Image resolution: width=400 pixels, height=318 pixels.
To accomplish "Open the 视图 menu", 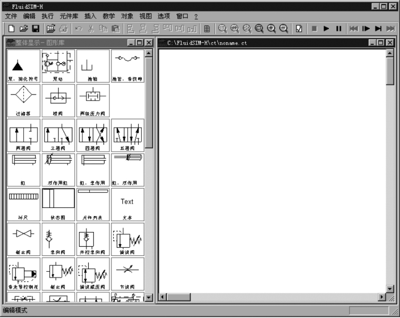I will coord(146,17).
